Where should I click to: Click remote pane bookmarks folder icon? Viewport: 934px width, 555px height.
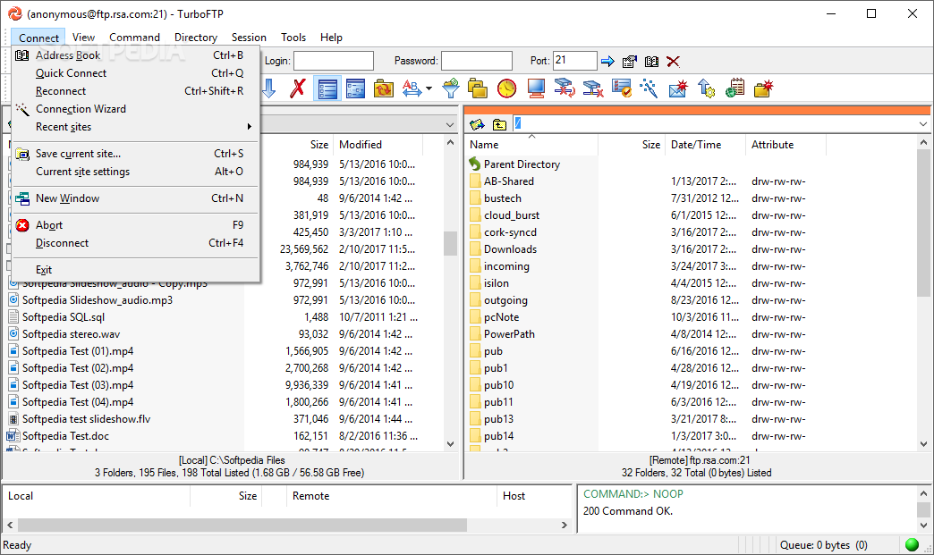(x=477, y=124)
